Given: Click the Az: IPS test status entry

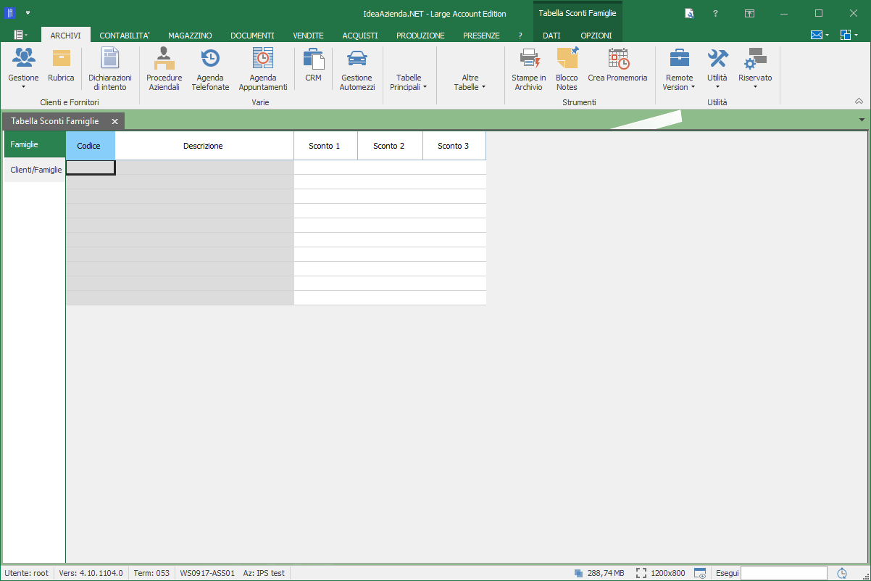Looking at the screenshot, I should [264, 573].
